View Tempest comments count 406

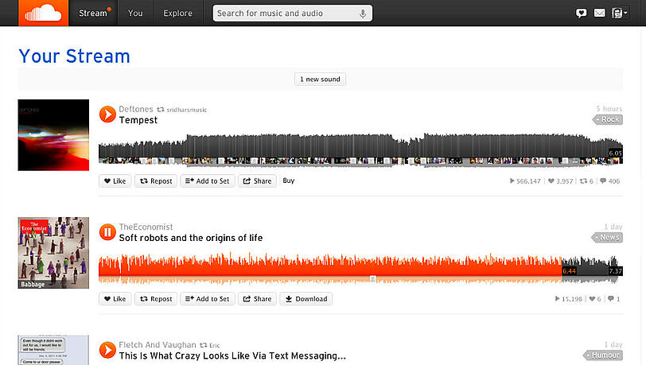pos(609,181)
